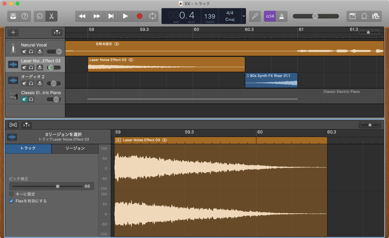Viewport: 389px width, 238px height.
Task: Add a new track with plus button
Action: coord(13,32)
